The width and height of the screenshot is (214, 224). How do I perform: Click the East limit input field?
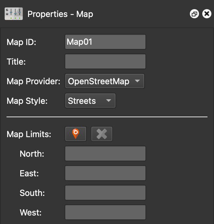point(105,173)
